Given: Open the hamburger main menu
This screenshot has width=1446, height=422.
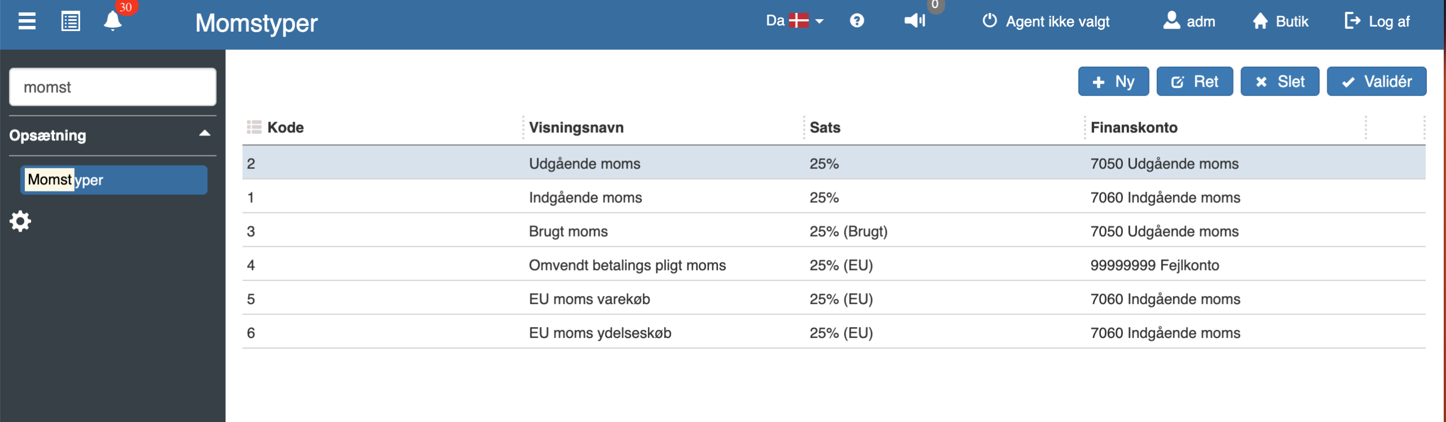Looking at the screenshot, I should pos(27,21).
